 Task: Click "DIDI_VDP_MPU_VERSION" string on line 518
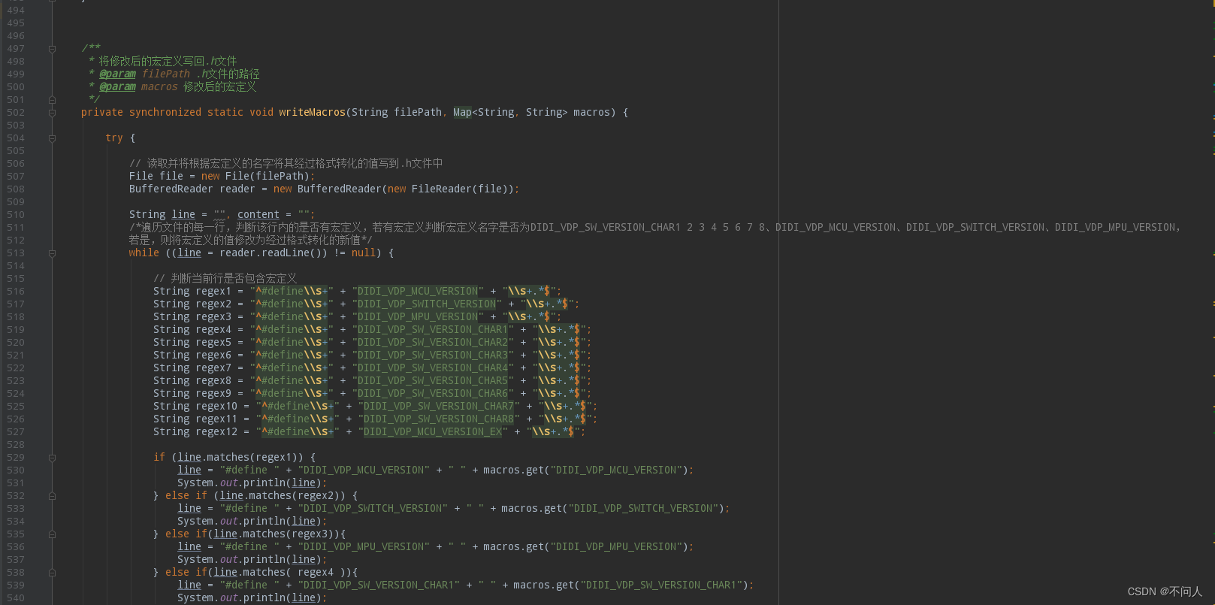point(418,316)
